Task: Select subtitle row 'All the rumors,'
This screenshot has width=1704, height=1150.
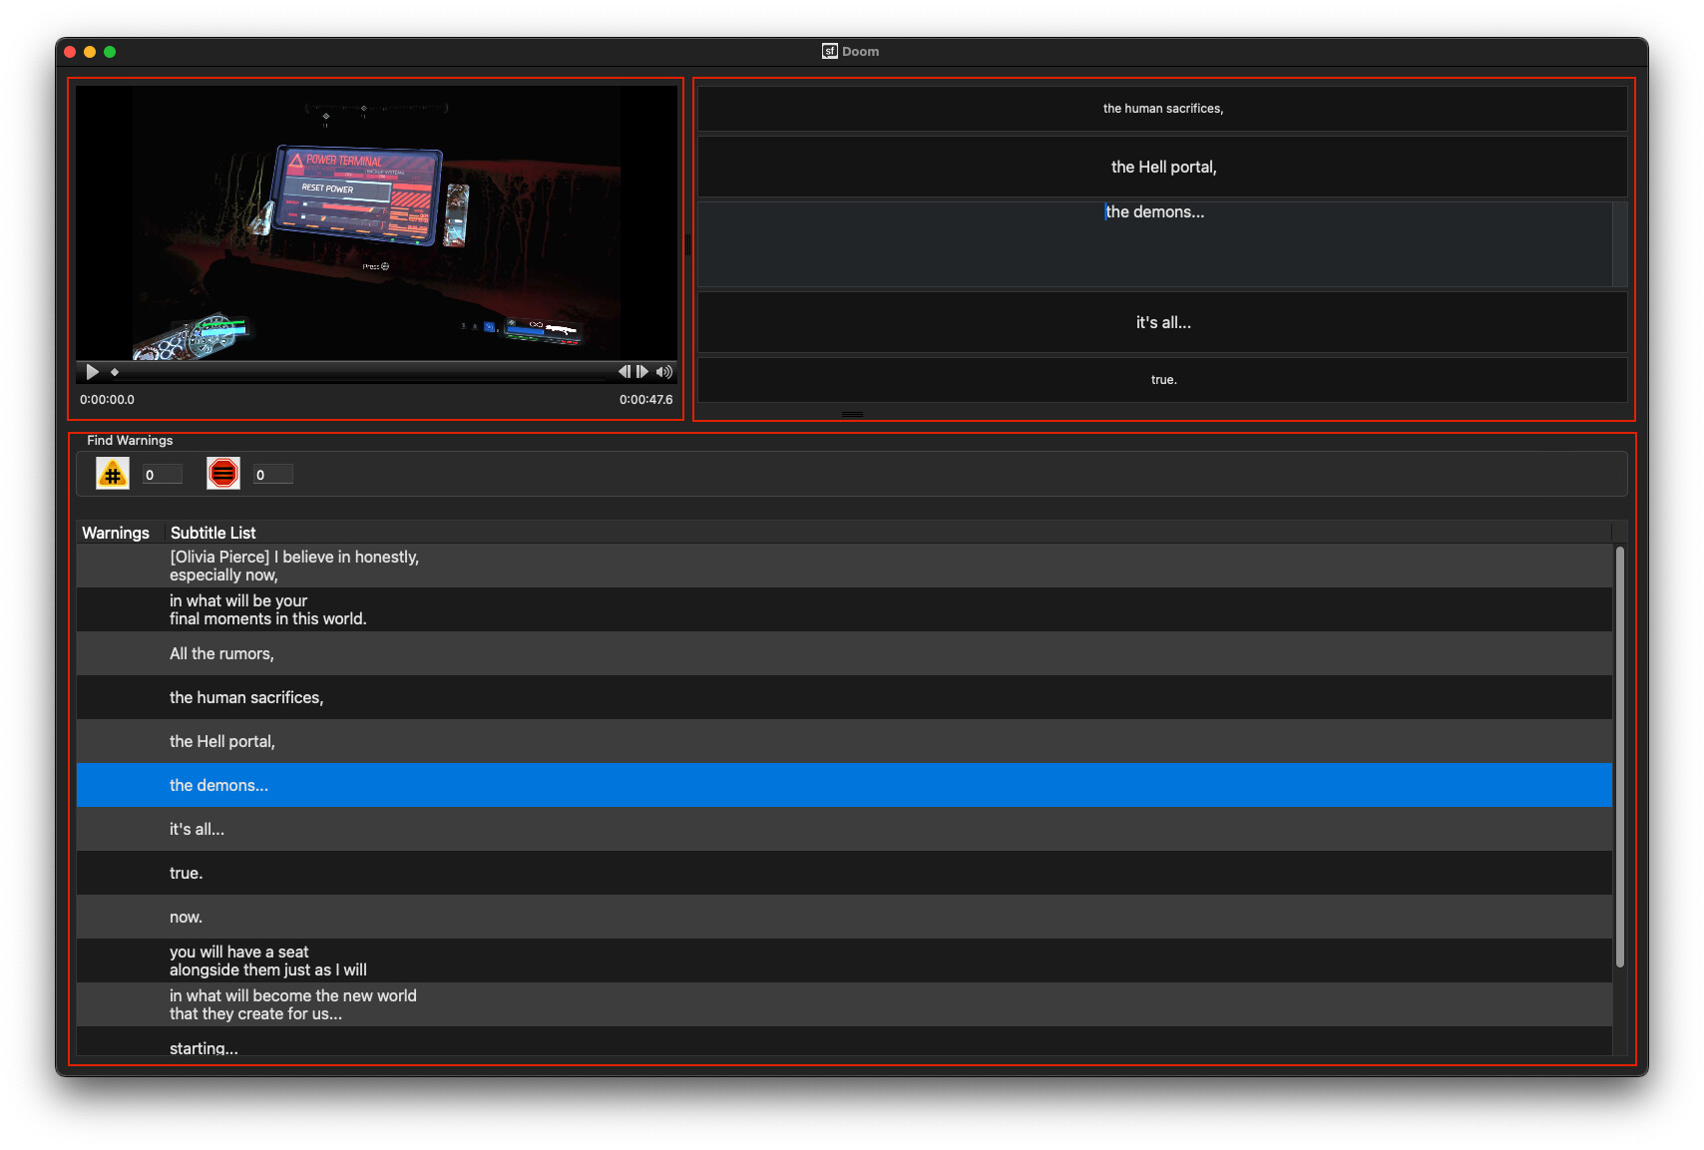Action: point(221,653)
